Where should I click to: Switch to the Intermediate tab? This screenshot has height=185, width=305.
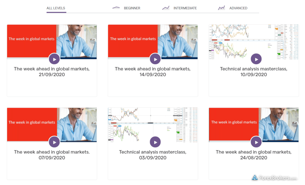click(185, 8)
